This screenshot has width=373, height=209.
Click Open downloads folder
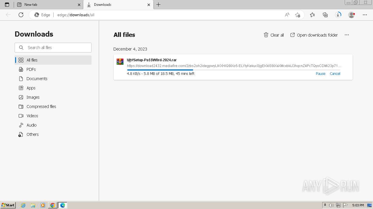click(x=314, y=35)
